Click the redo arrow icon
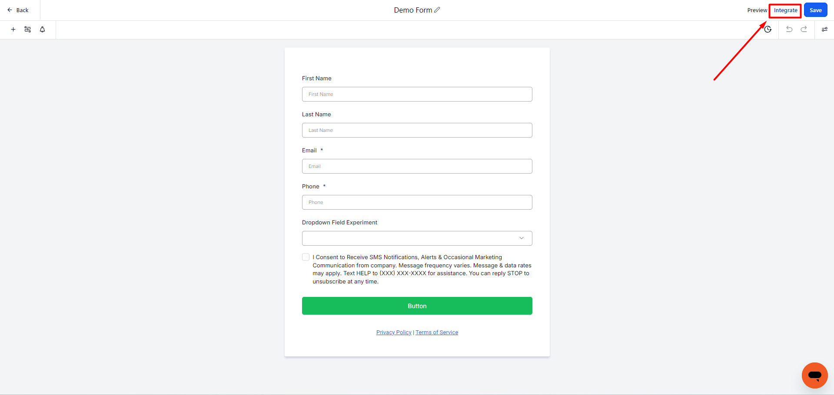This screenshot has height=395, width=834. [x=804, y=30]
